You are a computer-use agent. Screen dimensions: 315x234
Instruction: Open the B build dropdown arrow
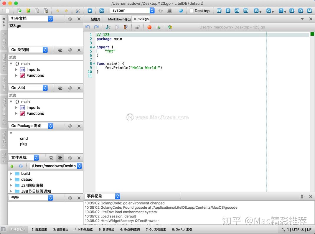(x=260, y=12)
